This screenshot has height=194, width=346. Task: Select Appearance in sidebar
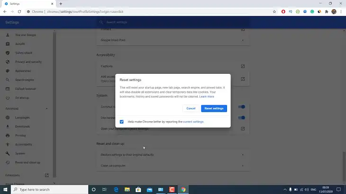pyautogui.click(x=23, y=71)
